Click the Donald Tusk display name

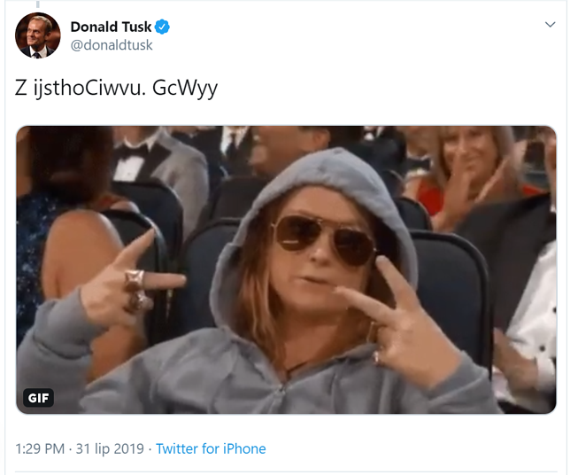click(111, 27)
